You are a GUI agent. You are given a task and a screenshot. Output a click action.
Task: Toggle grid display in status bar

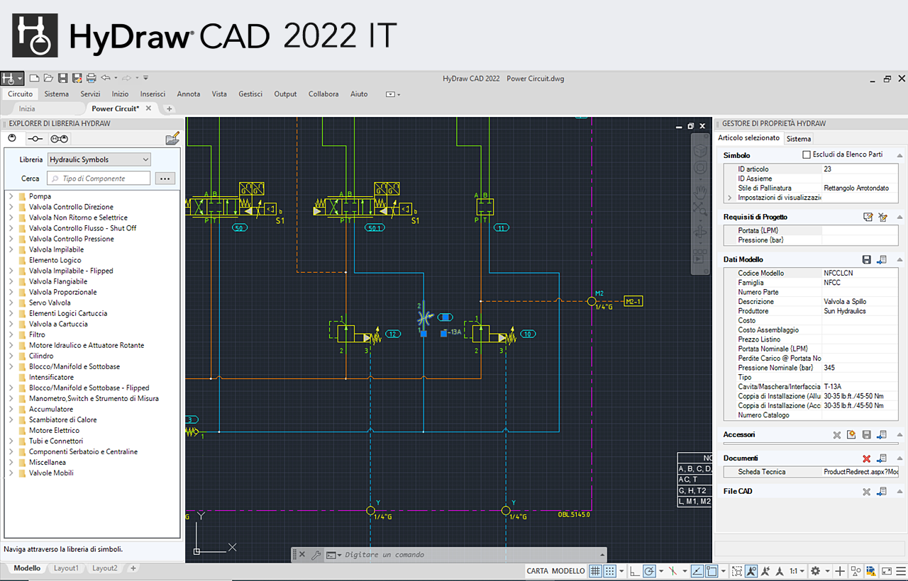[595, 571]
